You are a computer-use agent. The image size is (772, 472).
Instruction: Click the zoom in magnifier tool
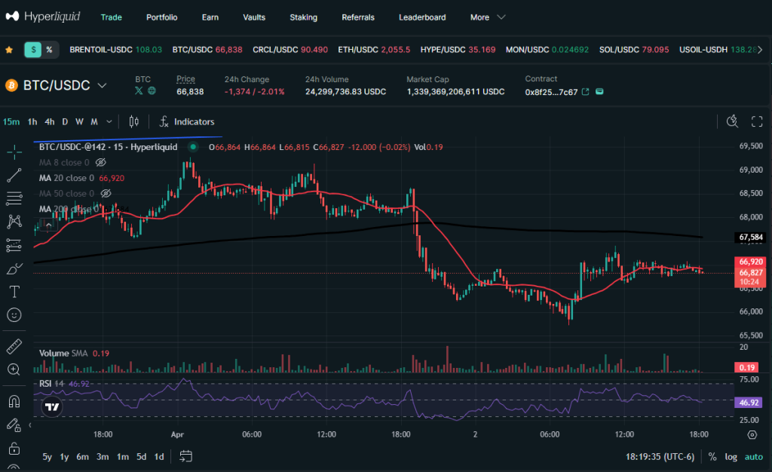(x=14, y=369)
